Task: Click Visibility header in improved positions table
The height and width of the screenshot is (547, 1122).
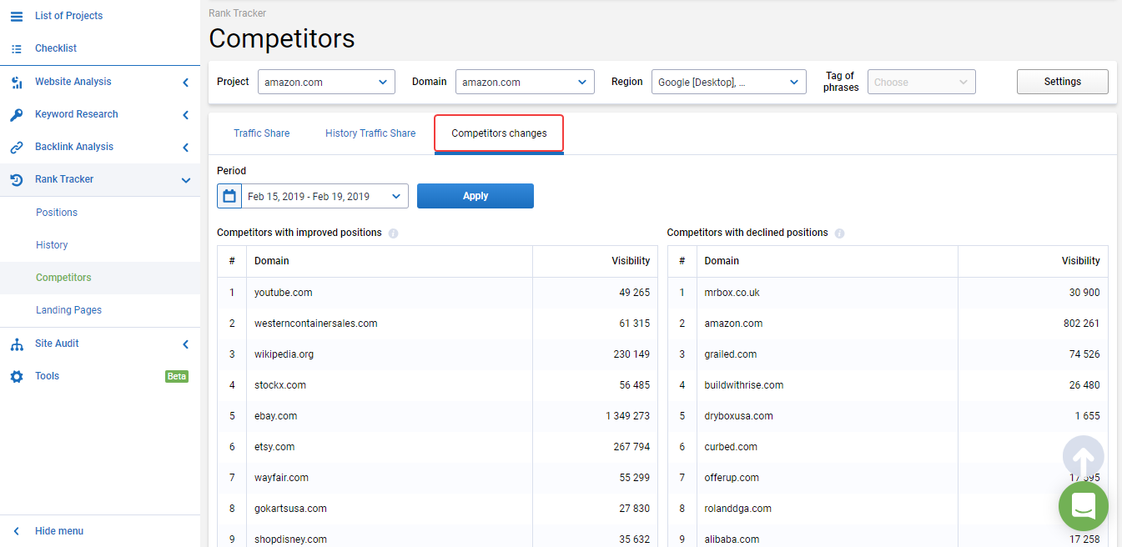Action: [631, 261]
